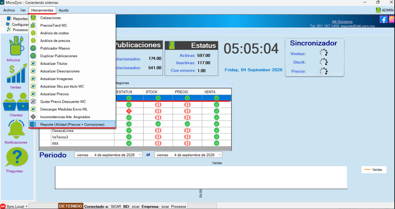Click OaxacaLinea row PRECIO warning icon
This screenshot has width=395, height=209.
(x=187, y=131)
